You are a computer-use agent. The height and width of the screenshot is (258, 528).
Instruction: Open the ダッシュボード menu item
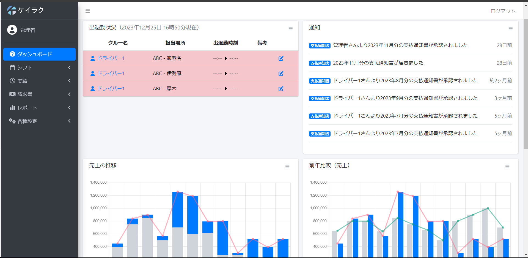(x=39, y=54)
